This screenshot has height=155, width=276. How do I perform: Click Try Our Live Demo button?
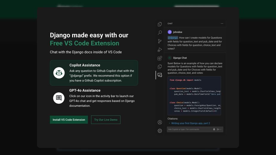click(106, 120)
